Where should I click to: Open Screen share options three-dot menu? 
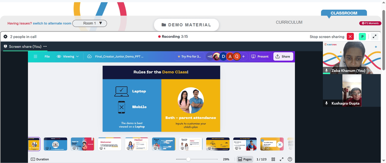tap(45, 47)
